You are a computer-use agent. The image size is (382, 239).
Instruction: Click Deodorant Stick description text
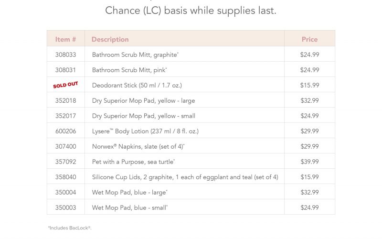point(137,85)
